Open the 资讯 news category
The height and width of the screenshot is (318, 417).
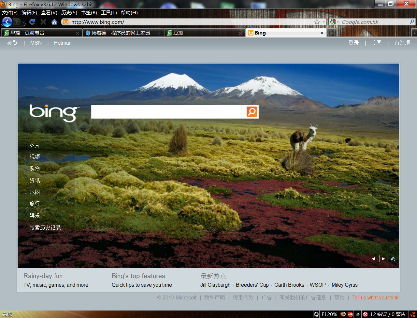tap(35, 180)
